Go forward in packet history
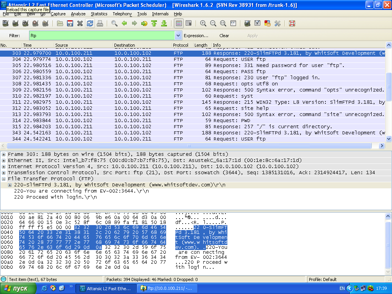 tap(134, 23)
